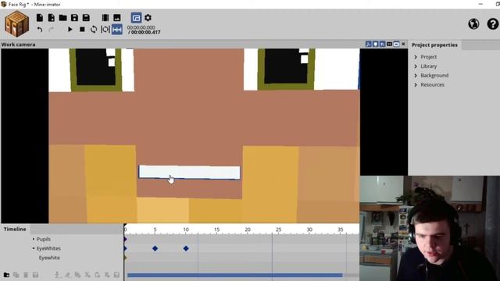500x281 pixels.
Task: Click the second floppy disk Save As icon
Action: (86, 17)
